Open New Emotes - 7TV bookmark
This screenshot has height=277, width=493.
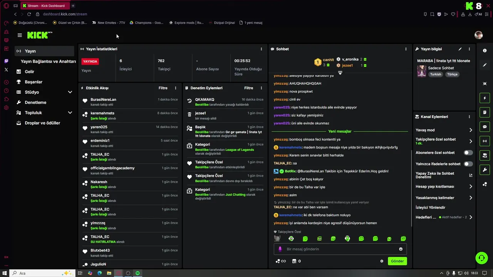point(108,23)
